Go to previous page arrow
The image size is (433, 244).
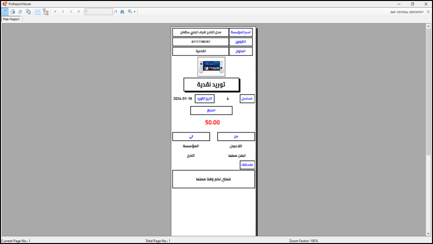point(63,12)
